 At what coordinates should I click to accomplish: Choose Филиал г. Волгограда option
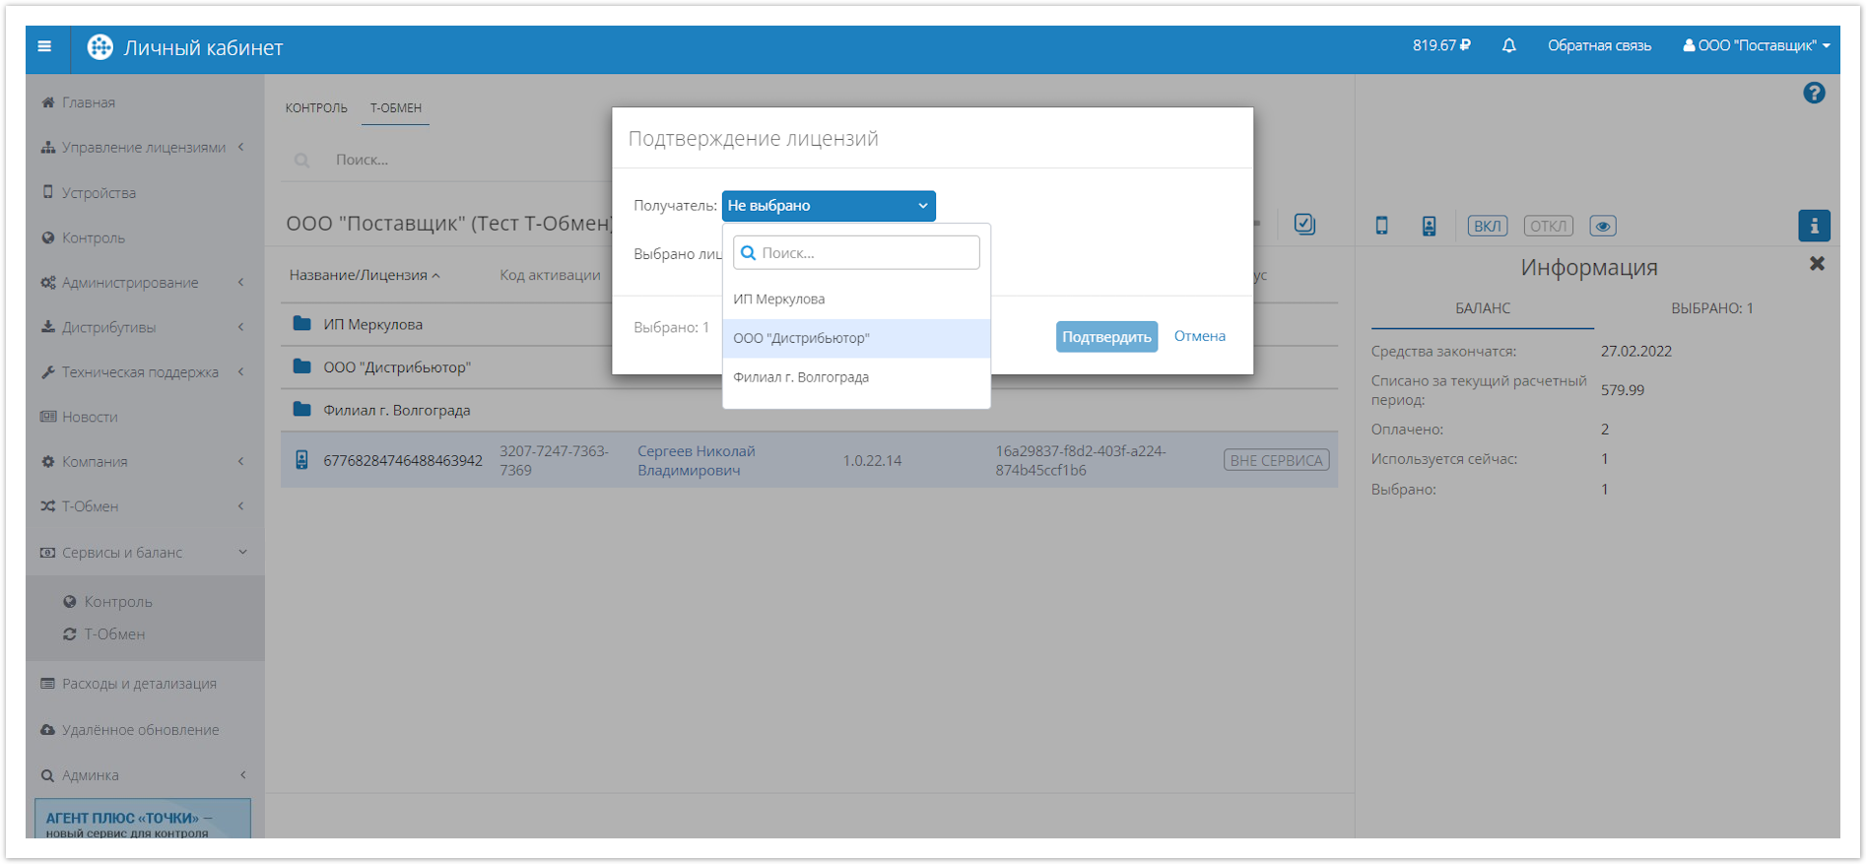(855, 377)
